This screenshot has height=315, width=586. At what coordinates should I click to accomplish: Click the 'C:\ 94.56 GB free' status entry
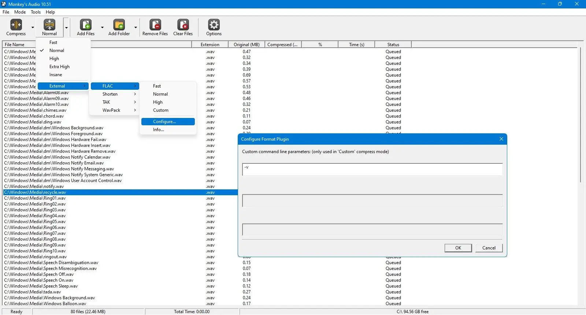412,312
